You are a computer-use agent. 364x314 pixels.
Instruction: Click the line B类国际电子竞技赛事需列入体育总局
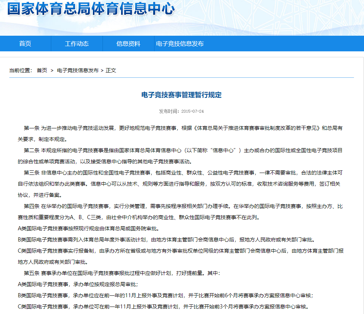(x=167, y=240)
